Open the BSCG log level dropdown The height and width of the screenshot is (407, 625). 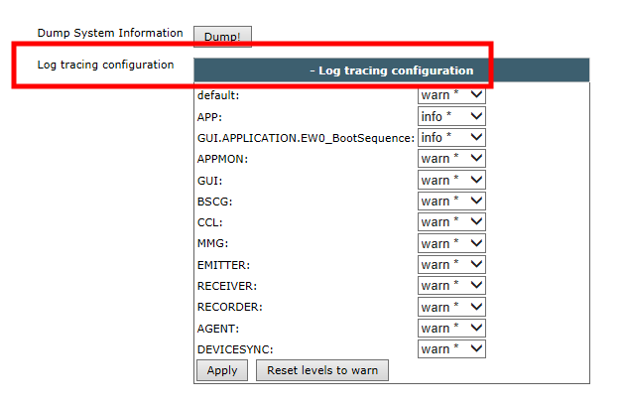coord(451,201)
